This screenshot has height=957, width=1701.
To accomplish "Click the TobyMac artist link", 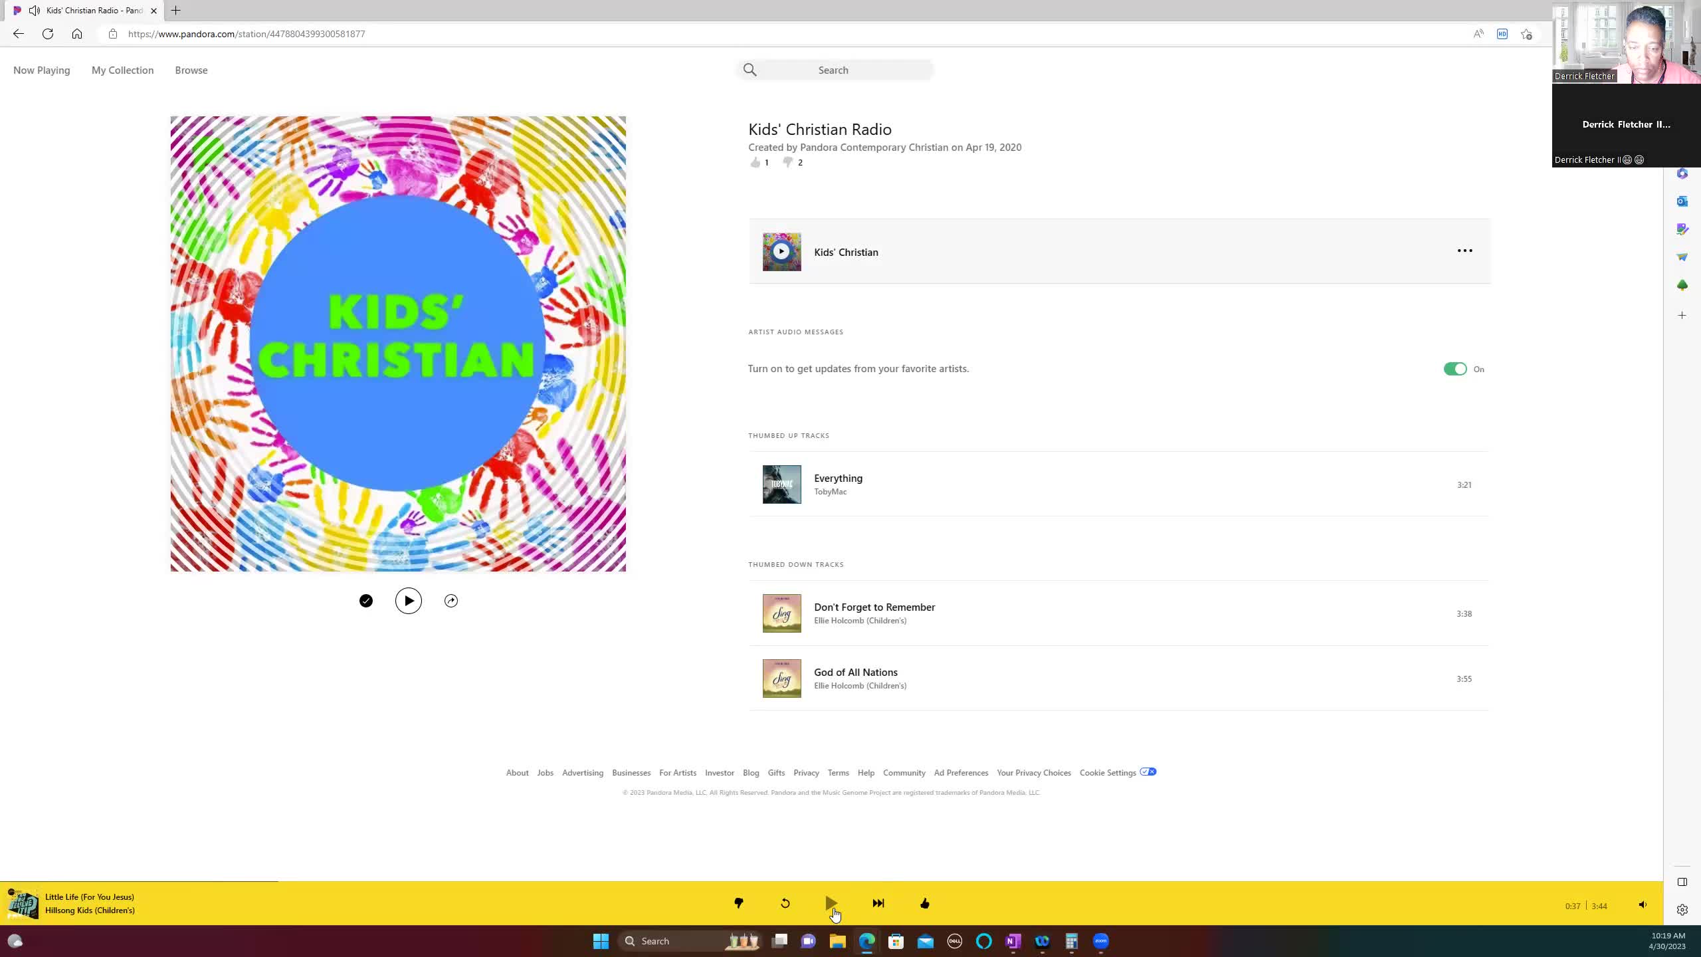I will pyautogui.click(x=830, y=492).
